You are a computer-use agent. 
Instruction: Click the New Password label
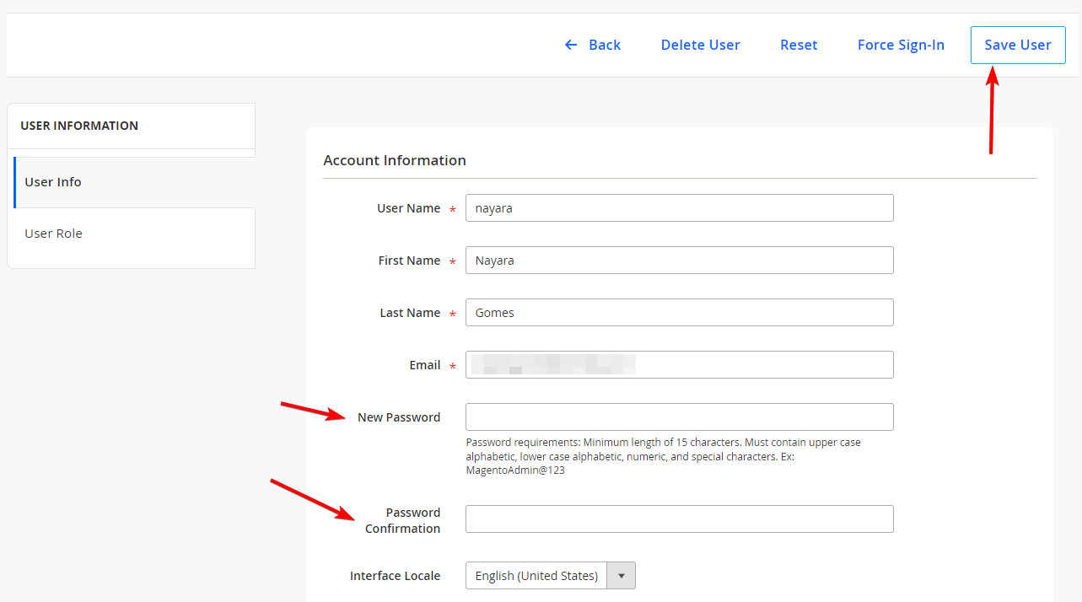click(399, 417)
